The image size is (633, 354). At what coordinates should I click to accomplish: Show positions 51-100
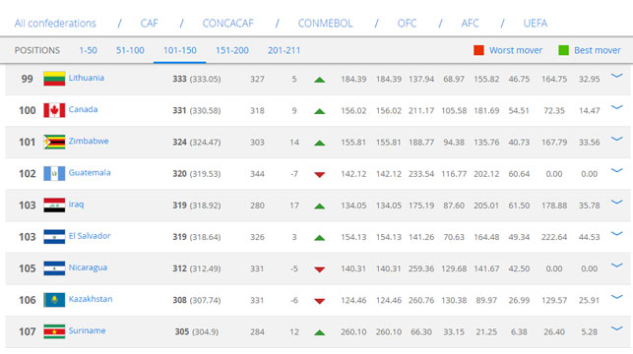(x=130, y=50)
